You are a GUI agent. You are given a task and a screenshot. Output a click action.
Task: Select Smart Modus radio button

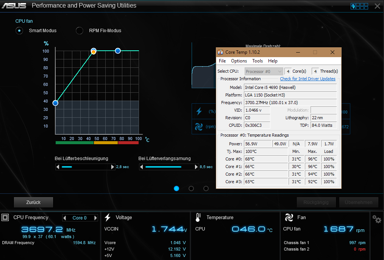pyautogui.click(x=19, y=31)
